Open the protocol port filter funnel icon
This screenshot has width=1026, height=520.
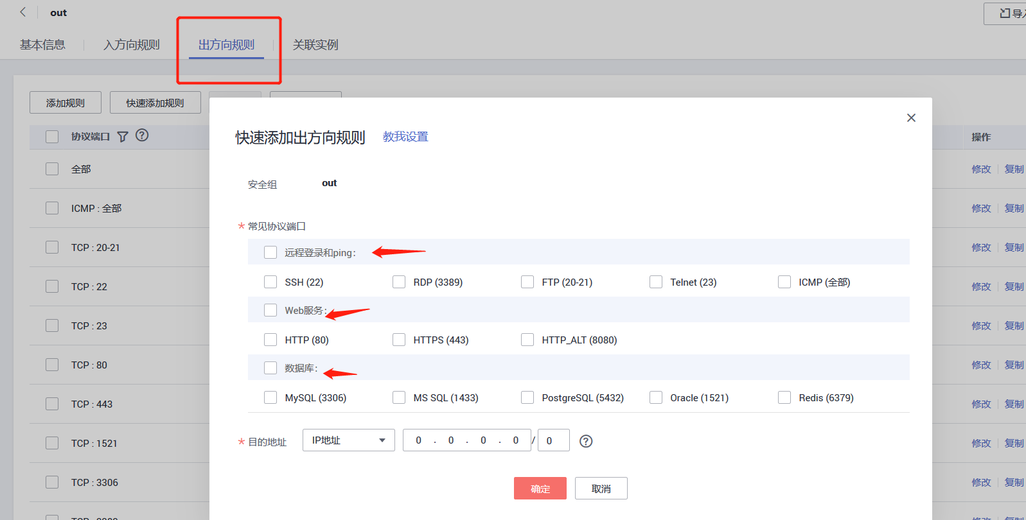[123, 136]
